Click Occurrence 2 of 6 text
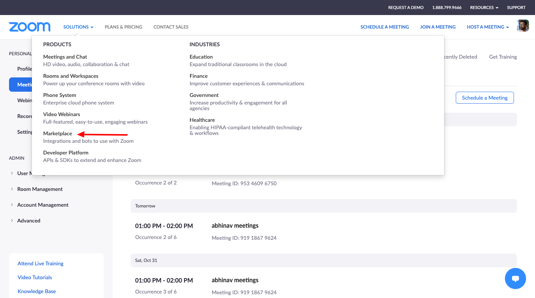 (156, 237)
